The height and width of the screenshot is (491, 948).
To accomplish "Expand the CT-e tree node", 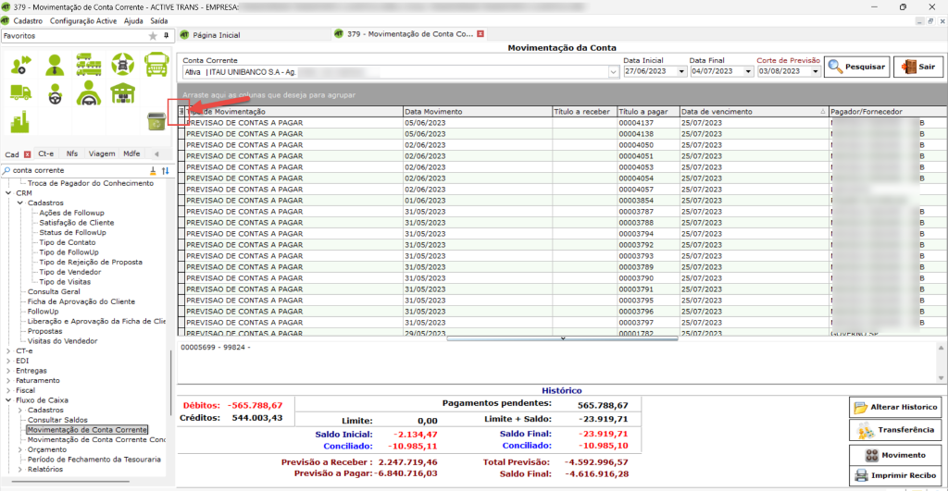I will tap(8, 350).
